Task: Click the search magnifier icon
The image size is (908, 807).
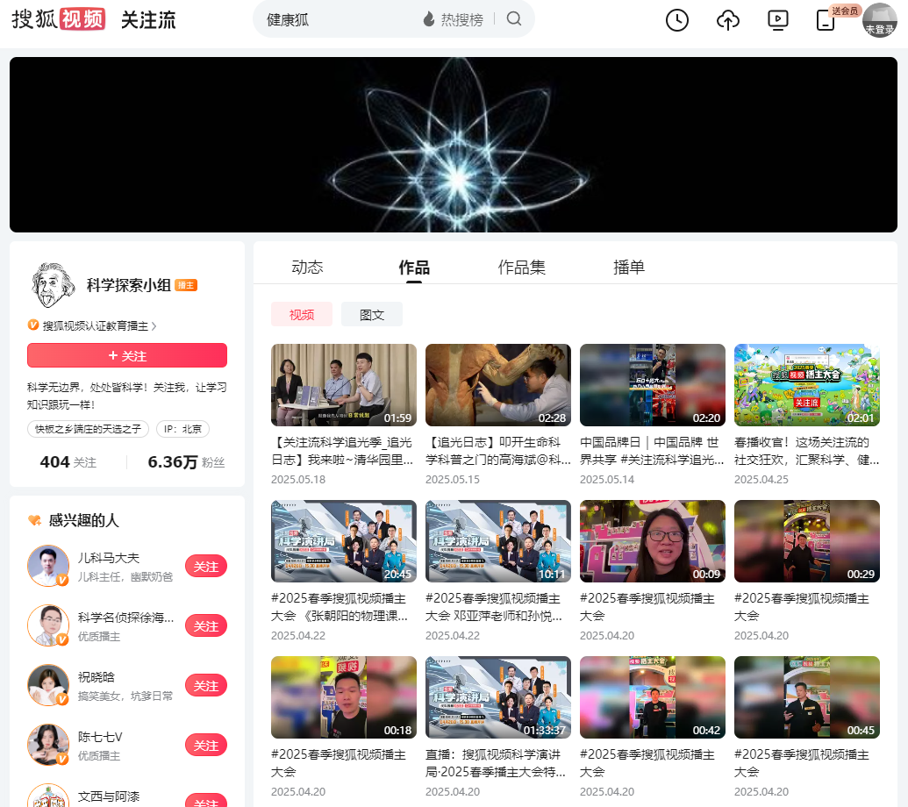Action: coord(513,19)
